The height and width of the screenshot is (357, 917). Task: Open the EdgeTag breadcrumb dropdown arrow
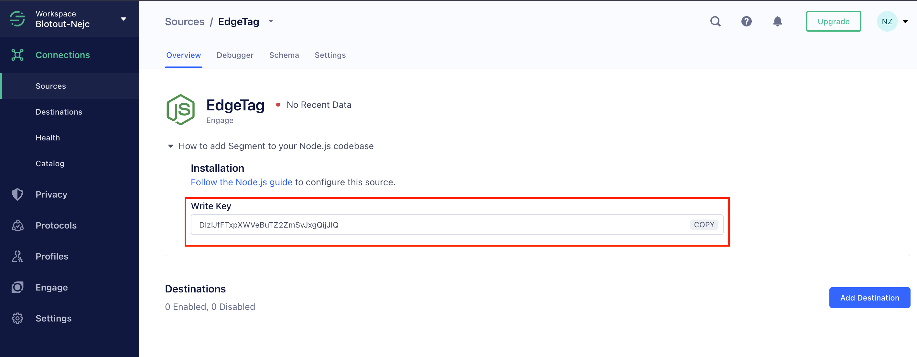(271, 21)
